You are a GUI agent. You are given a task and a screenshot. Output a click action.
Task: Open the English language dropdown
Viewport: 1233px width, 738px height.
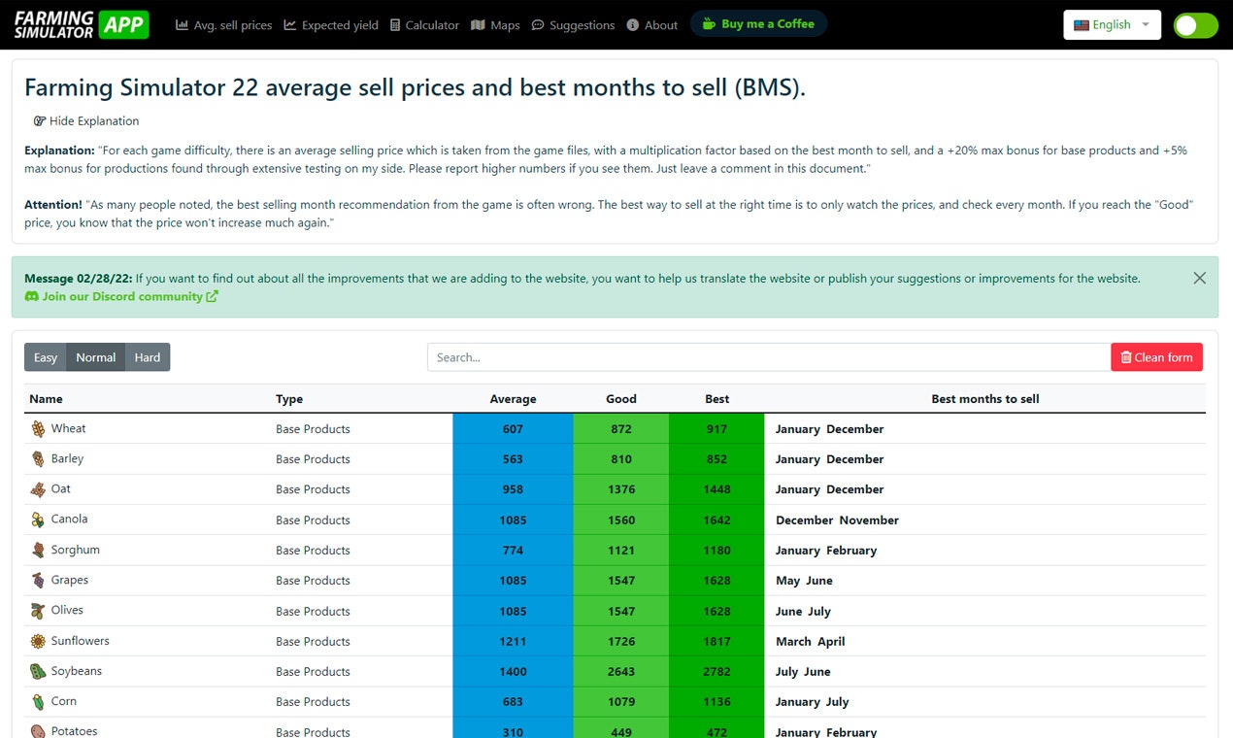tap(1112, 25)
